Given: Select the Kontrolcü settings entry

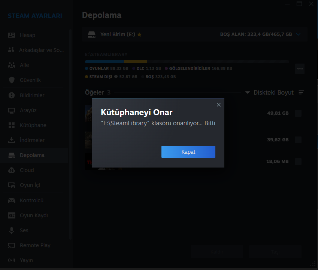Looking at the screenshot, I should [34, 200].
